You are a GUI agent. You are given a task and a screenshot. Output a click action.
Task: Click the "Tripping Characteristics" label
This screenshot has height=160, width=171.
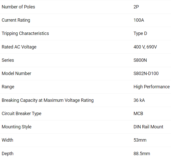[x=25, y=33]
